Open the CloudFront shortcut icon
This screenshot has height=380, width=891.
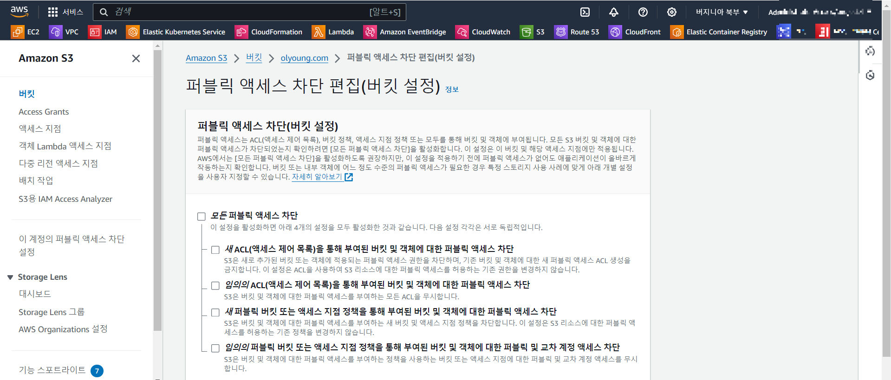pos(615,32)
